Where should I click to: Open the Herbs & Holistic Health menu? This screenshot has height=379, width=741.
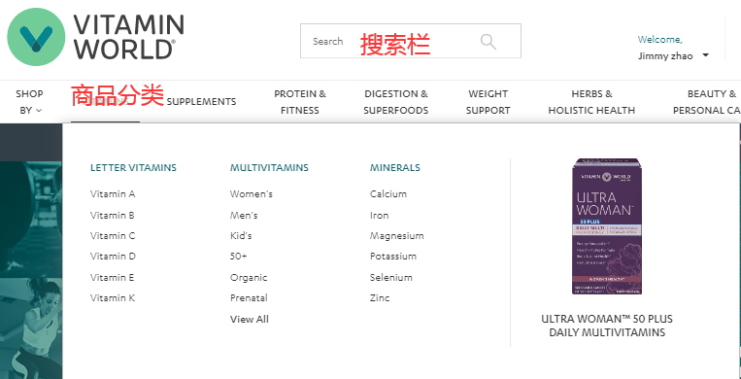click(x=591, y=102)
